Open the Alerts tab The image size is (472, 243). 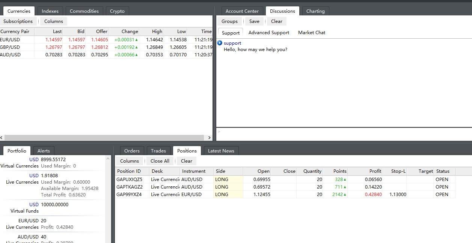[x=44, y=151]
